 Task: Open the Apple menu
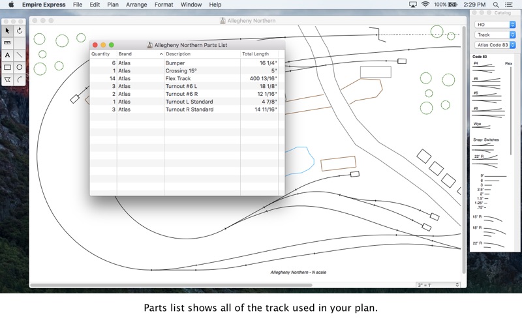point(11,5)
